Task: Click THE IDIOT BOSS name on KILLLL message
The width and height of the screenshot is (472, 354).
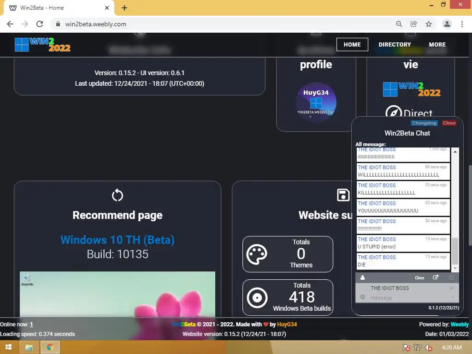Action: [x=377, y=185]
